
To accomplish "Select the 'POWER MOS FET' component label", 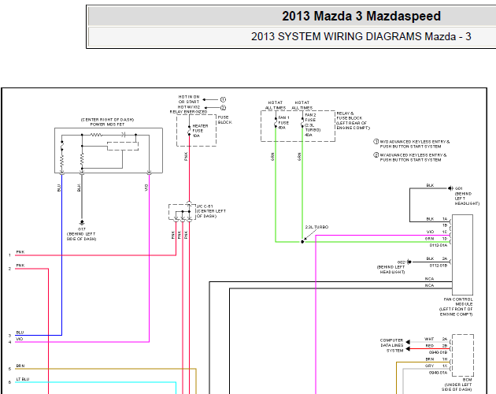I will [x=108, y=125].
